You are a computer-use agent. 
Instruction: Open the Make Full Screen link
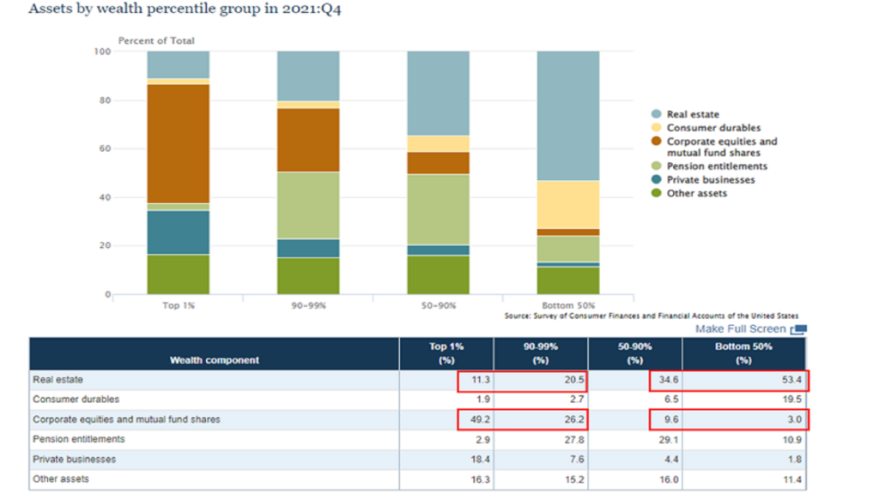coord(740,329)
